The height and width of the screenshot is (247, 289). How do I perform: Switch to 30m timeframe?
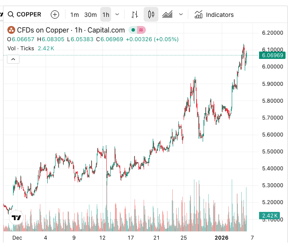click(x=90, y=15)
